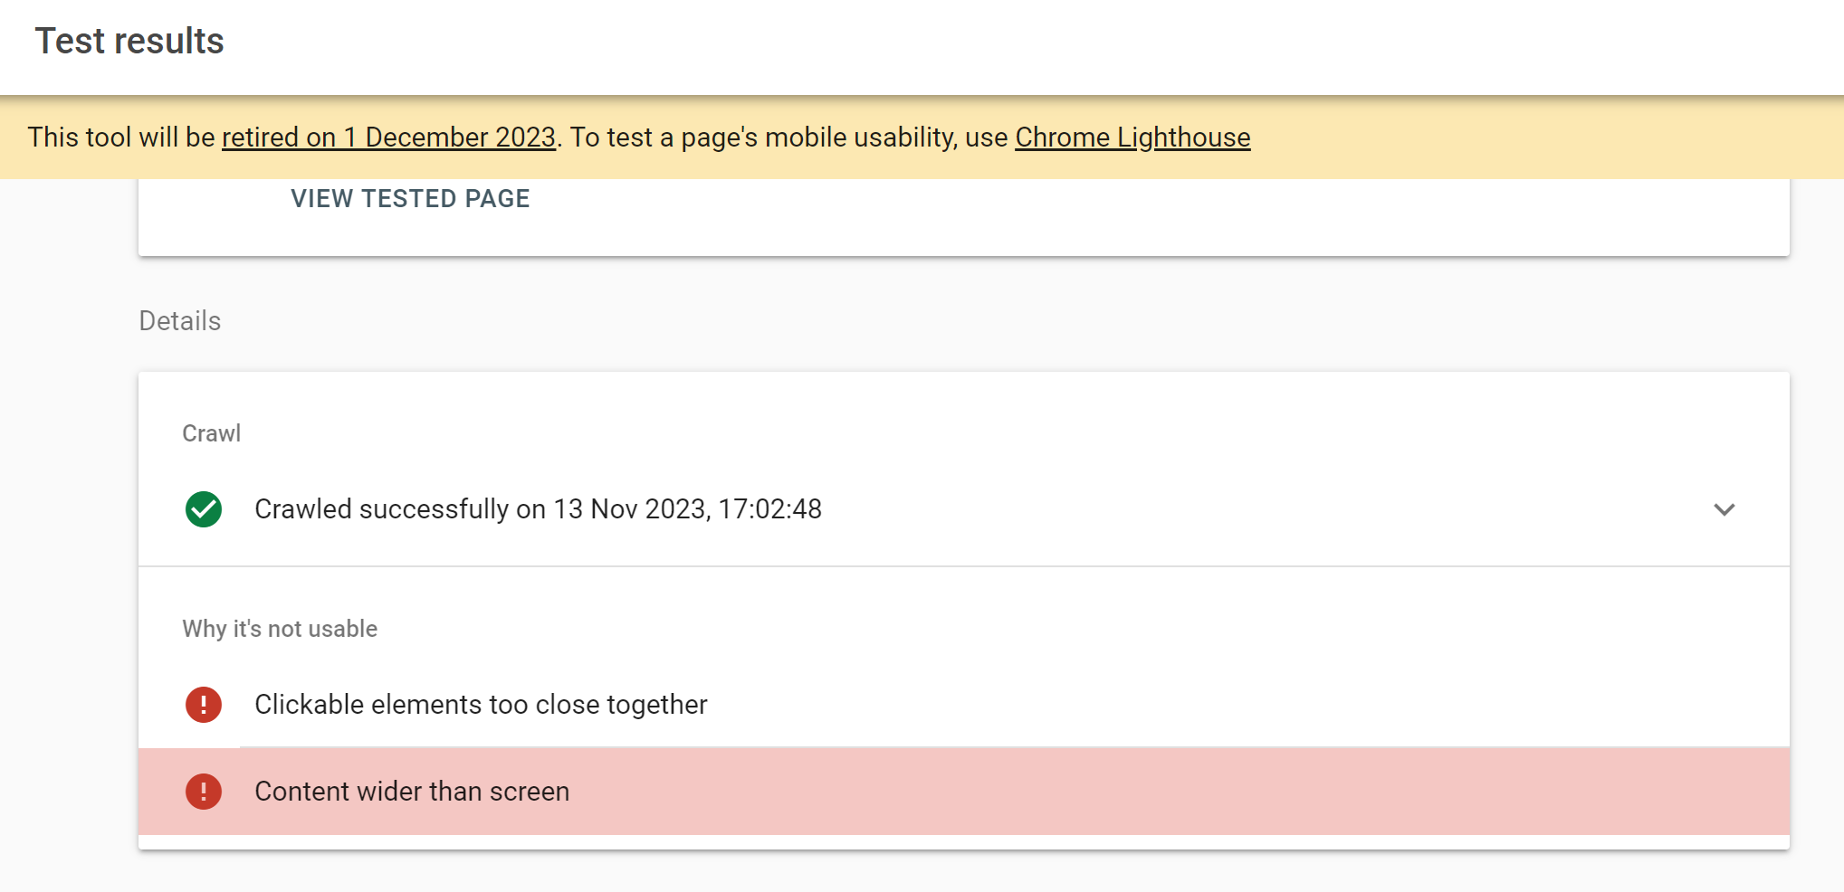The width and height of the screenshot is (1844, 892).
Task: Click VIEW TESTED PAGE
Action: click(x=410, y=198)
